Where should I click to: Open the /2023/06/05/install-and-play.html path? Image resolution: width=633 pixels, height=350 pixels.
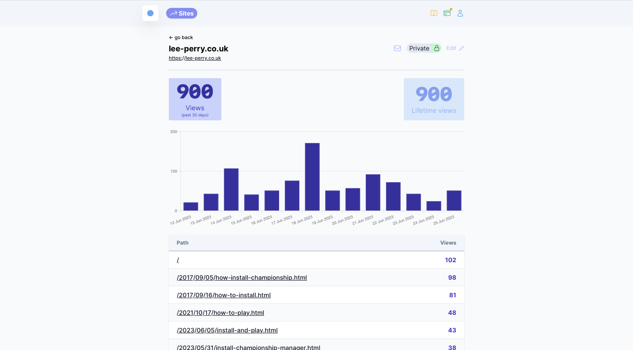tap(227, 330)
